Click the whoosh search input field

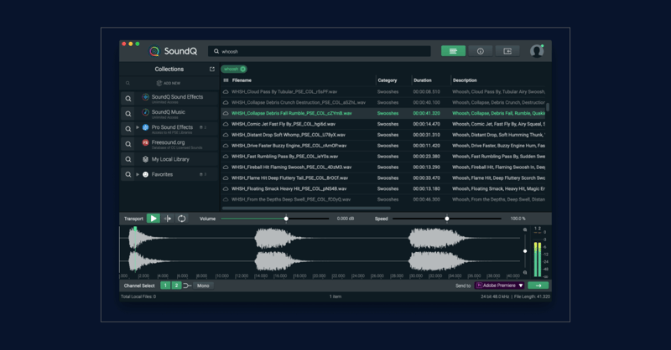click(320, 51)
